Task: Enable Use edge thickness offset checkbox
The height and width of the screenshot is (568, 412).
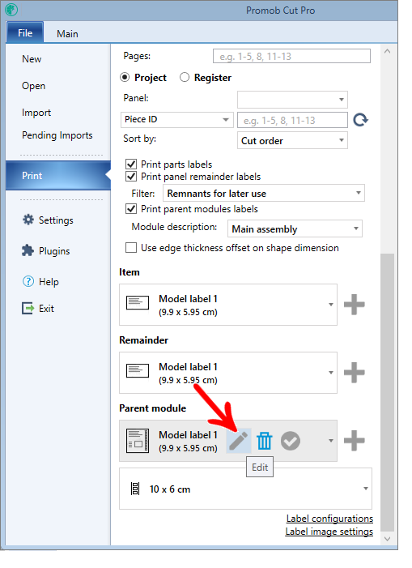Action: [131, 248]
